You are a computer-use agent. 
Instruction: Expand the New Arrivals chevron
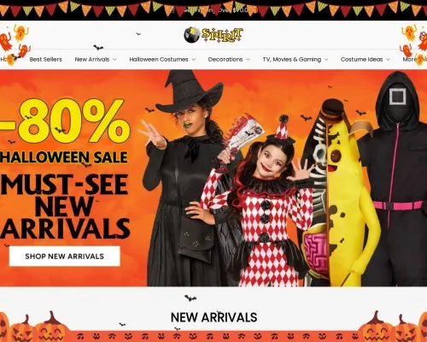click(x=114, y=60)
